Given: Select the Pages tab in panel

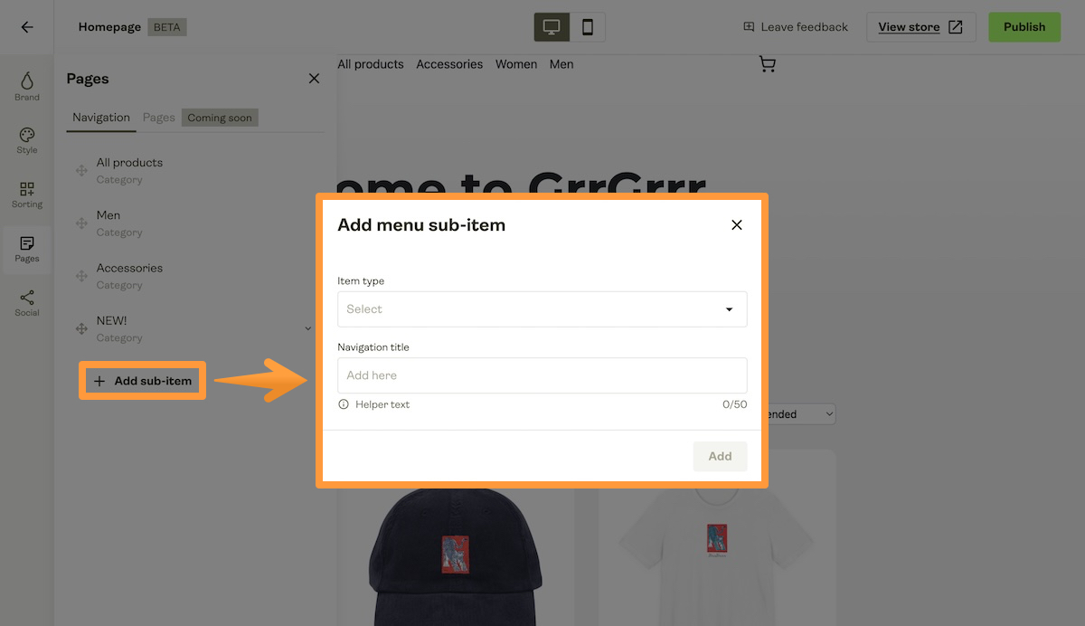Looking at the screenshot, I should point(159,118).
